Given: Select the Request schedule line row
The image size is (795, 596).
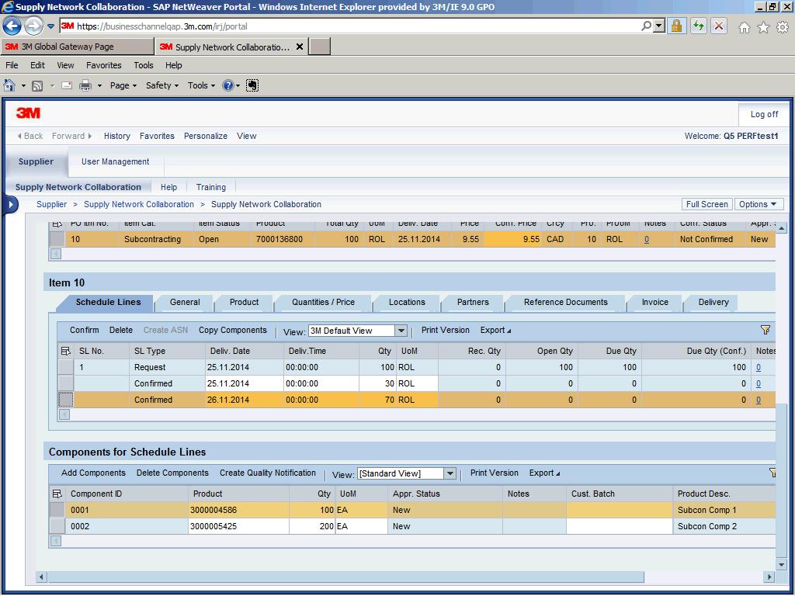Looking at the screenshot, I should tap(66, 367).
